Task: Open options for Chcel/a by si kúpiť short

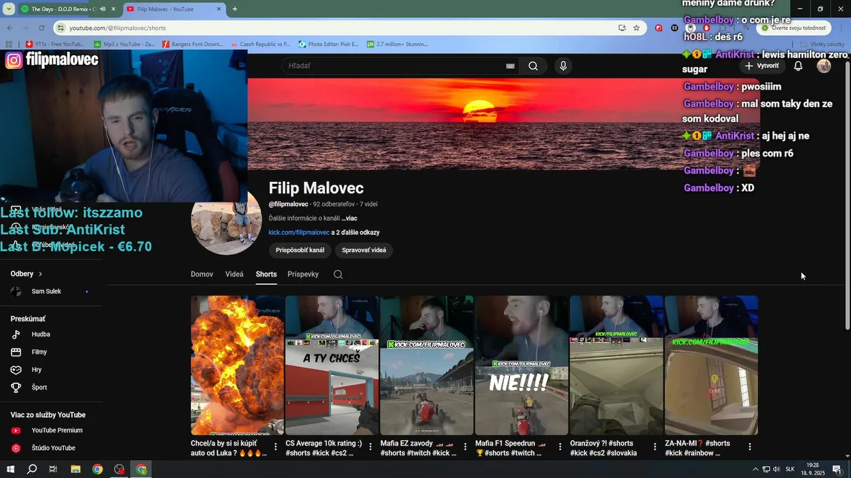Action: pyautogui.click(x=276, y=447)
